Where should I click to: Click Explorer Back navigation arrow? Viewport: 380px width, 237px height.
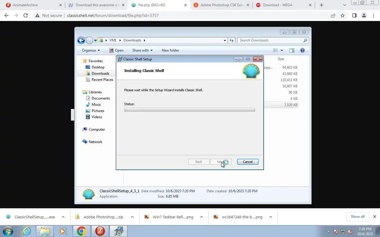[81, 40]
